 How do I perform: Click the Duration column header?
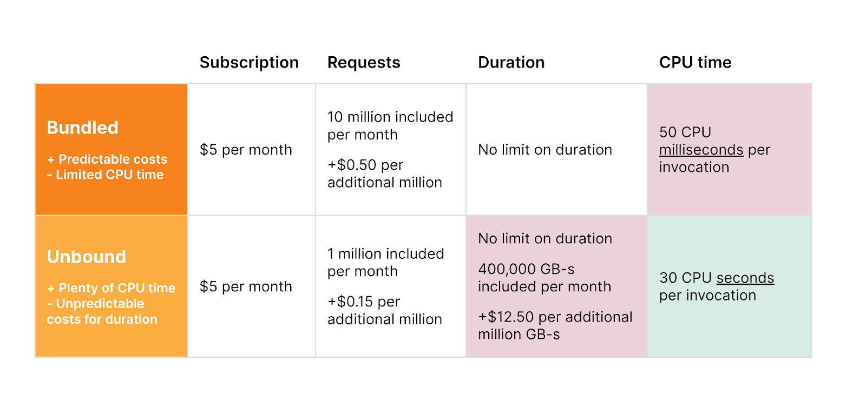click(511, 63)
